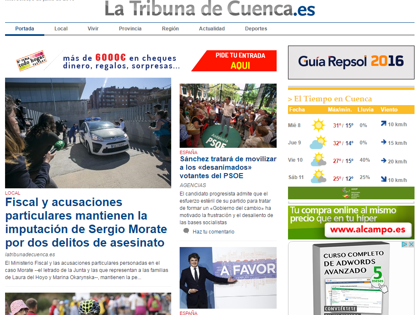The height and width of the screenshot is (315, 420).
Task: Click the comment speech bubble icon
Action: coord(186,231)
